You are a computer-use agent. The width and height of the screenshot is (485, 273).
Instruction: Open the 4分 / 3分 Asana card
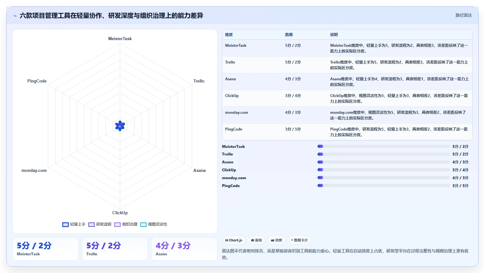(184, 249)
